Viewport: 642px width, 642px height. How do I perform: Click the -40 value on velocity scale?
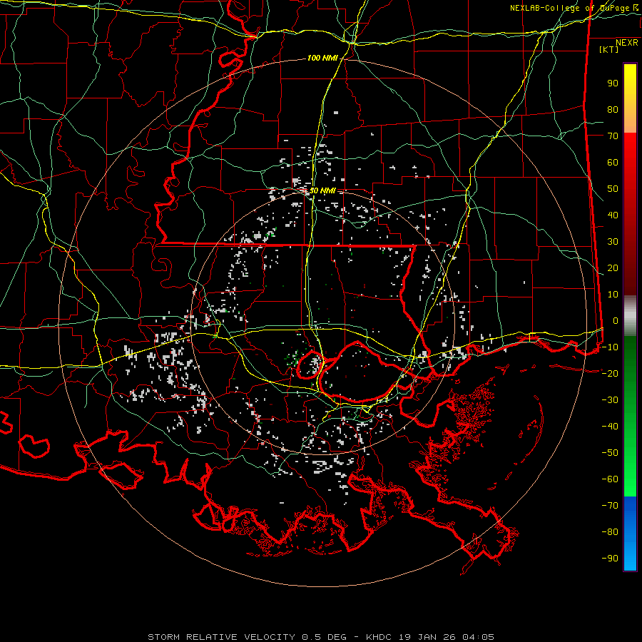[x=610, y=427]
